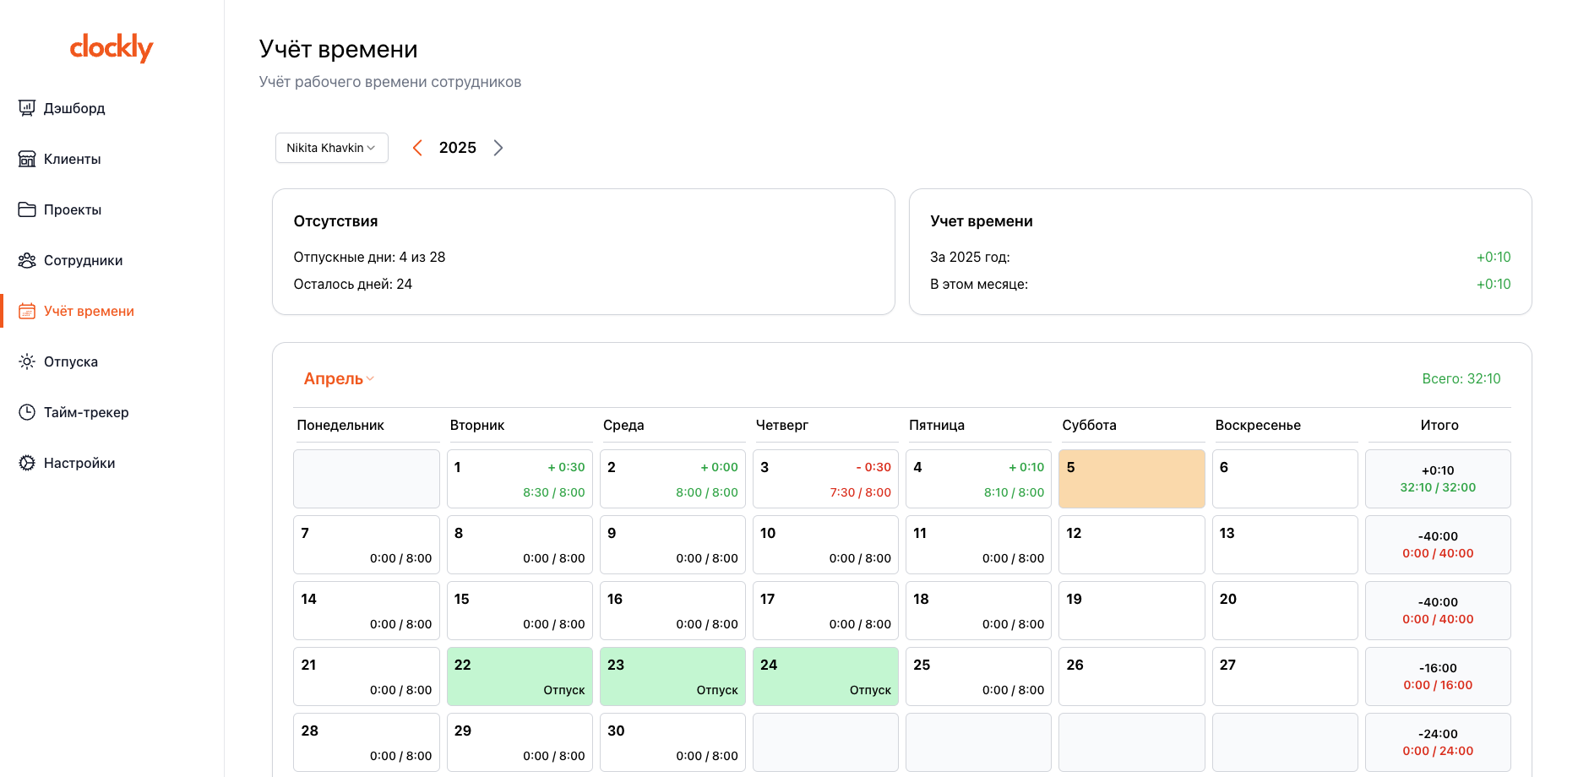
Task: Navigate to Сотрудники section
Action: 83,260
